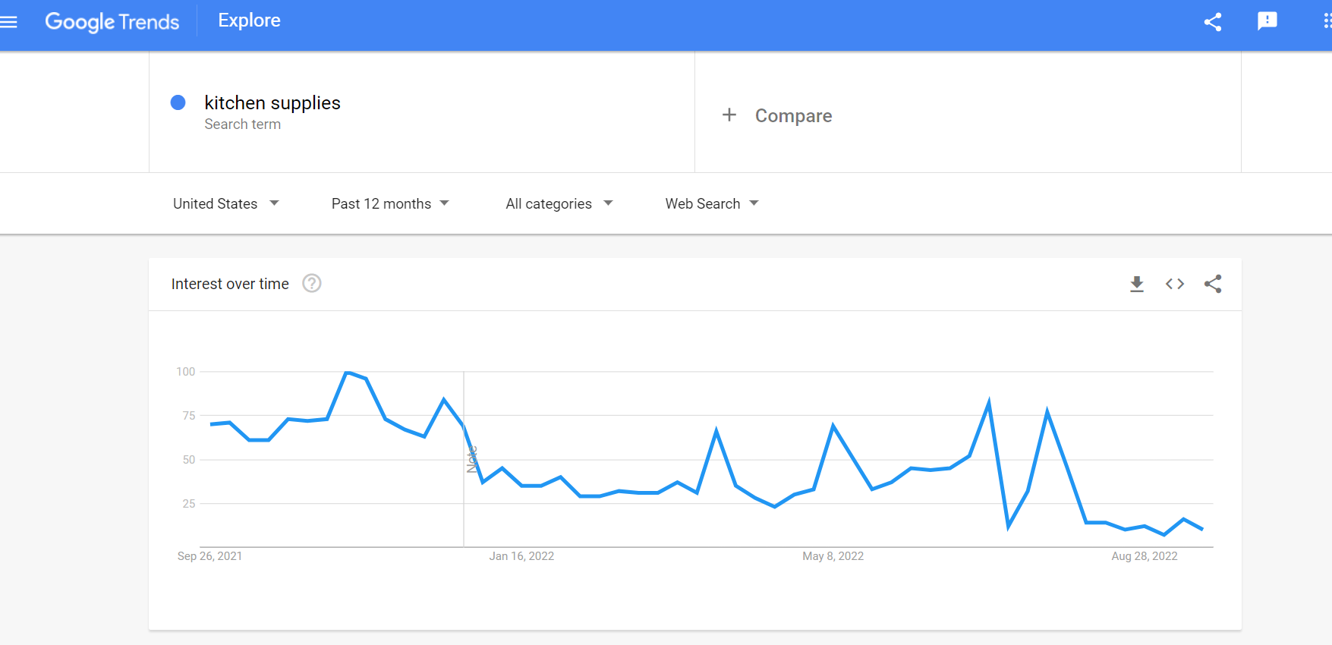This screenshot has height=645, width=1332.
Task: Expand the United States region dropdown
Action: point(226,203)
